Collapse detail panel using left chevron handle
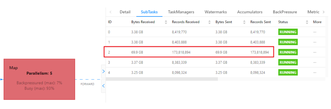The height and width of the screenshot is (109, 331). (103, 86)
